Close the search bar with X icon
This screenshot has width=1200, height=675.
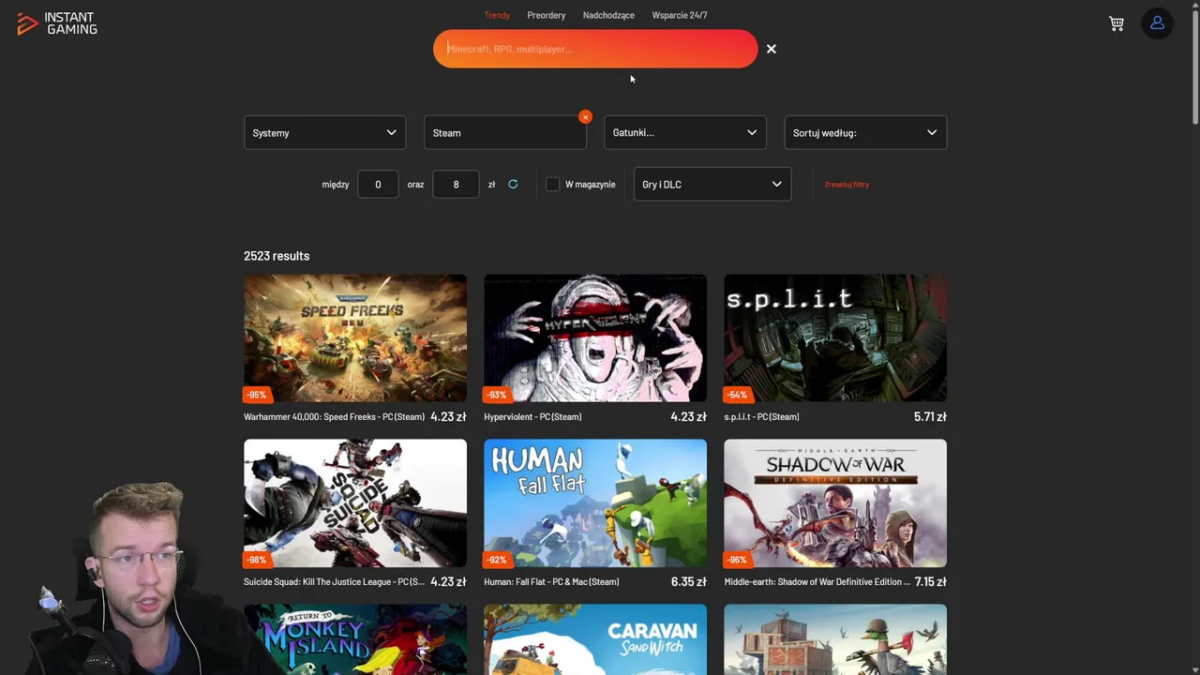click(771, 49)
